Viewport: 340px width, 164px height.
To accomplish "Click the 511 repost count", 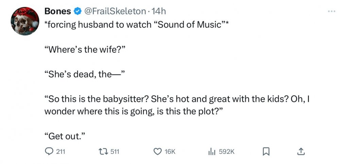I will point(115,152).
